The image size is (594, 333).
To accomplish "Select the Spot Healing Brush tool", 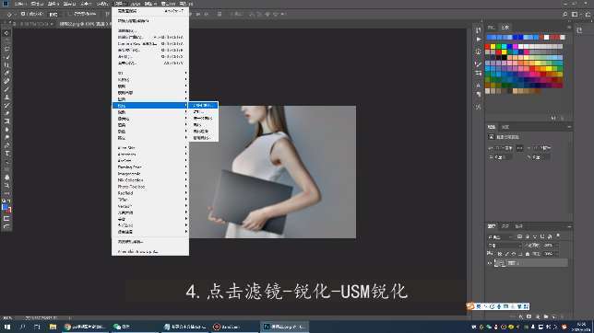I will (6, 81).
